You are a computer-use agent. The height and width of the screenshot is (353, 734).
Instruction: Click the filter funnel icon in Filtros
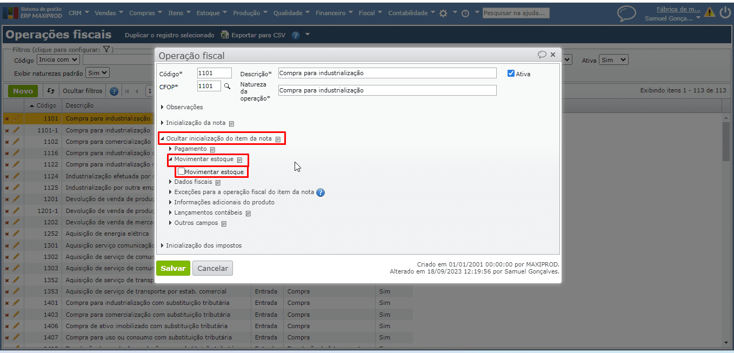107,49
